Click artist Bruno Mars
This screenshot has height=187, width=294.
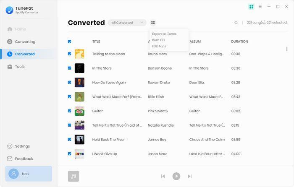(x=157, y=54)
